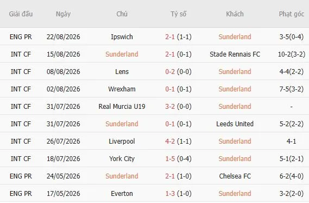Select the Real Murcia U19 team
Viewport: 309px width, 203px height.
pyautogui.click(x=122, y=107)
